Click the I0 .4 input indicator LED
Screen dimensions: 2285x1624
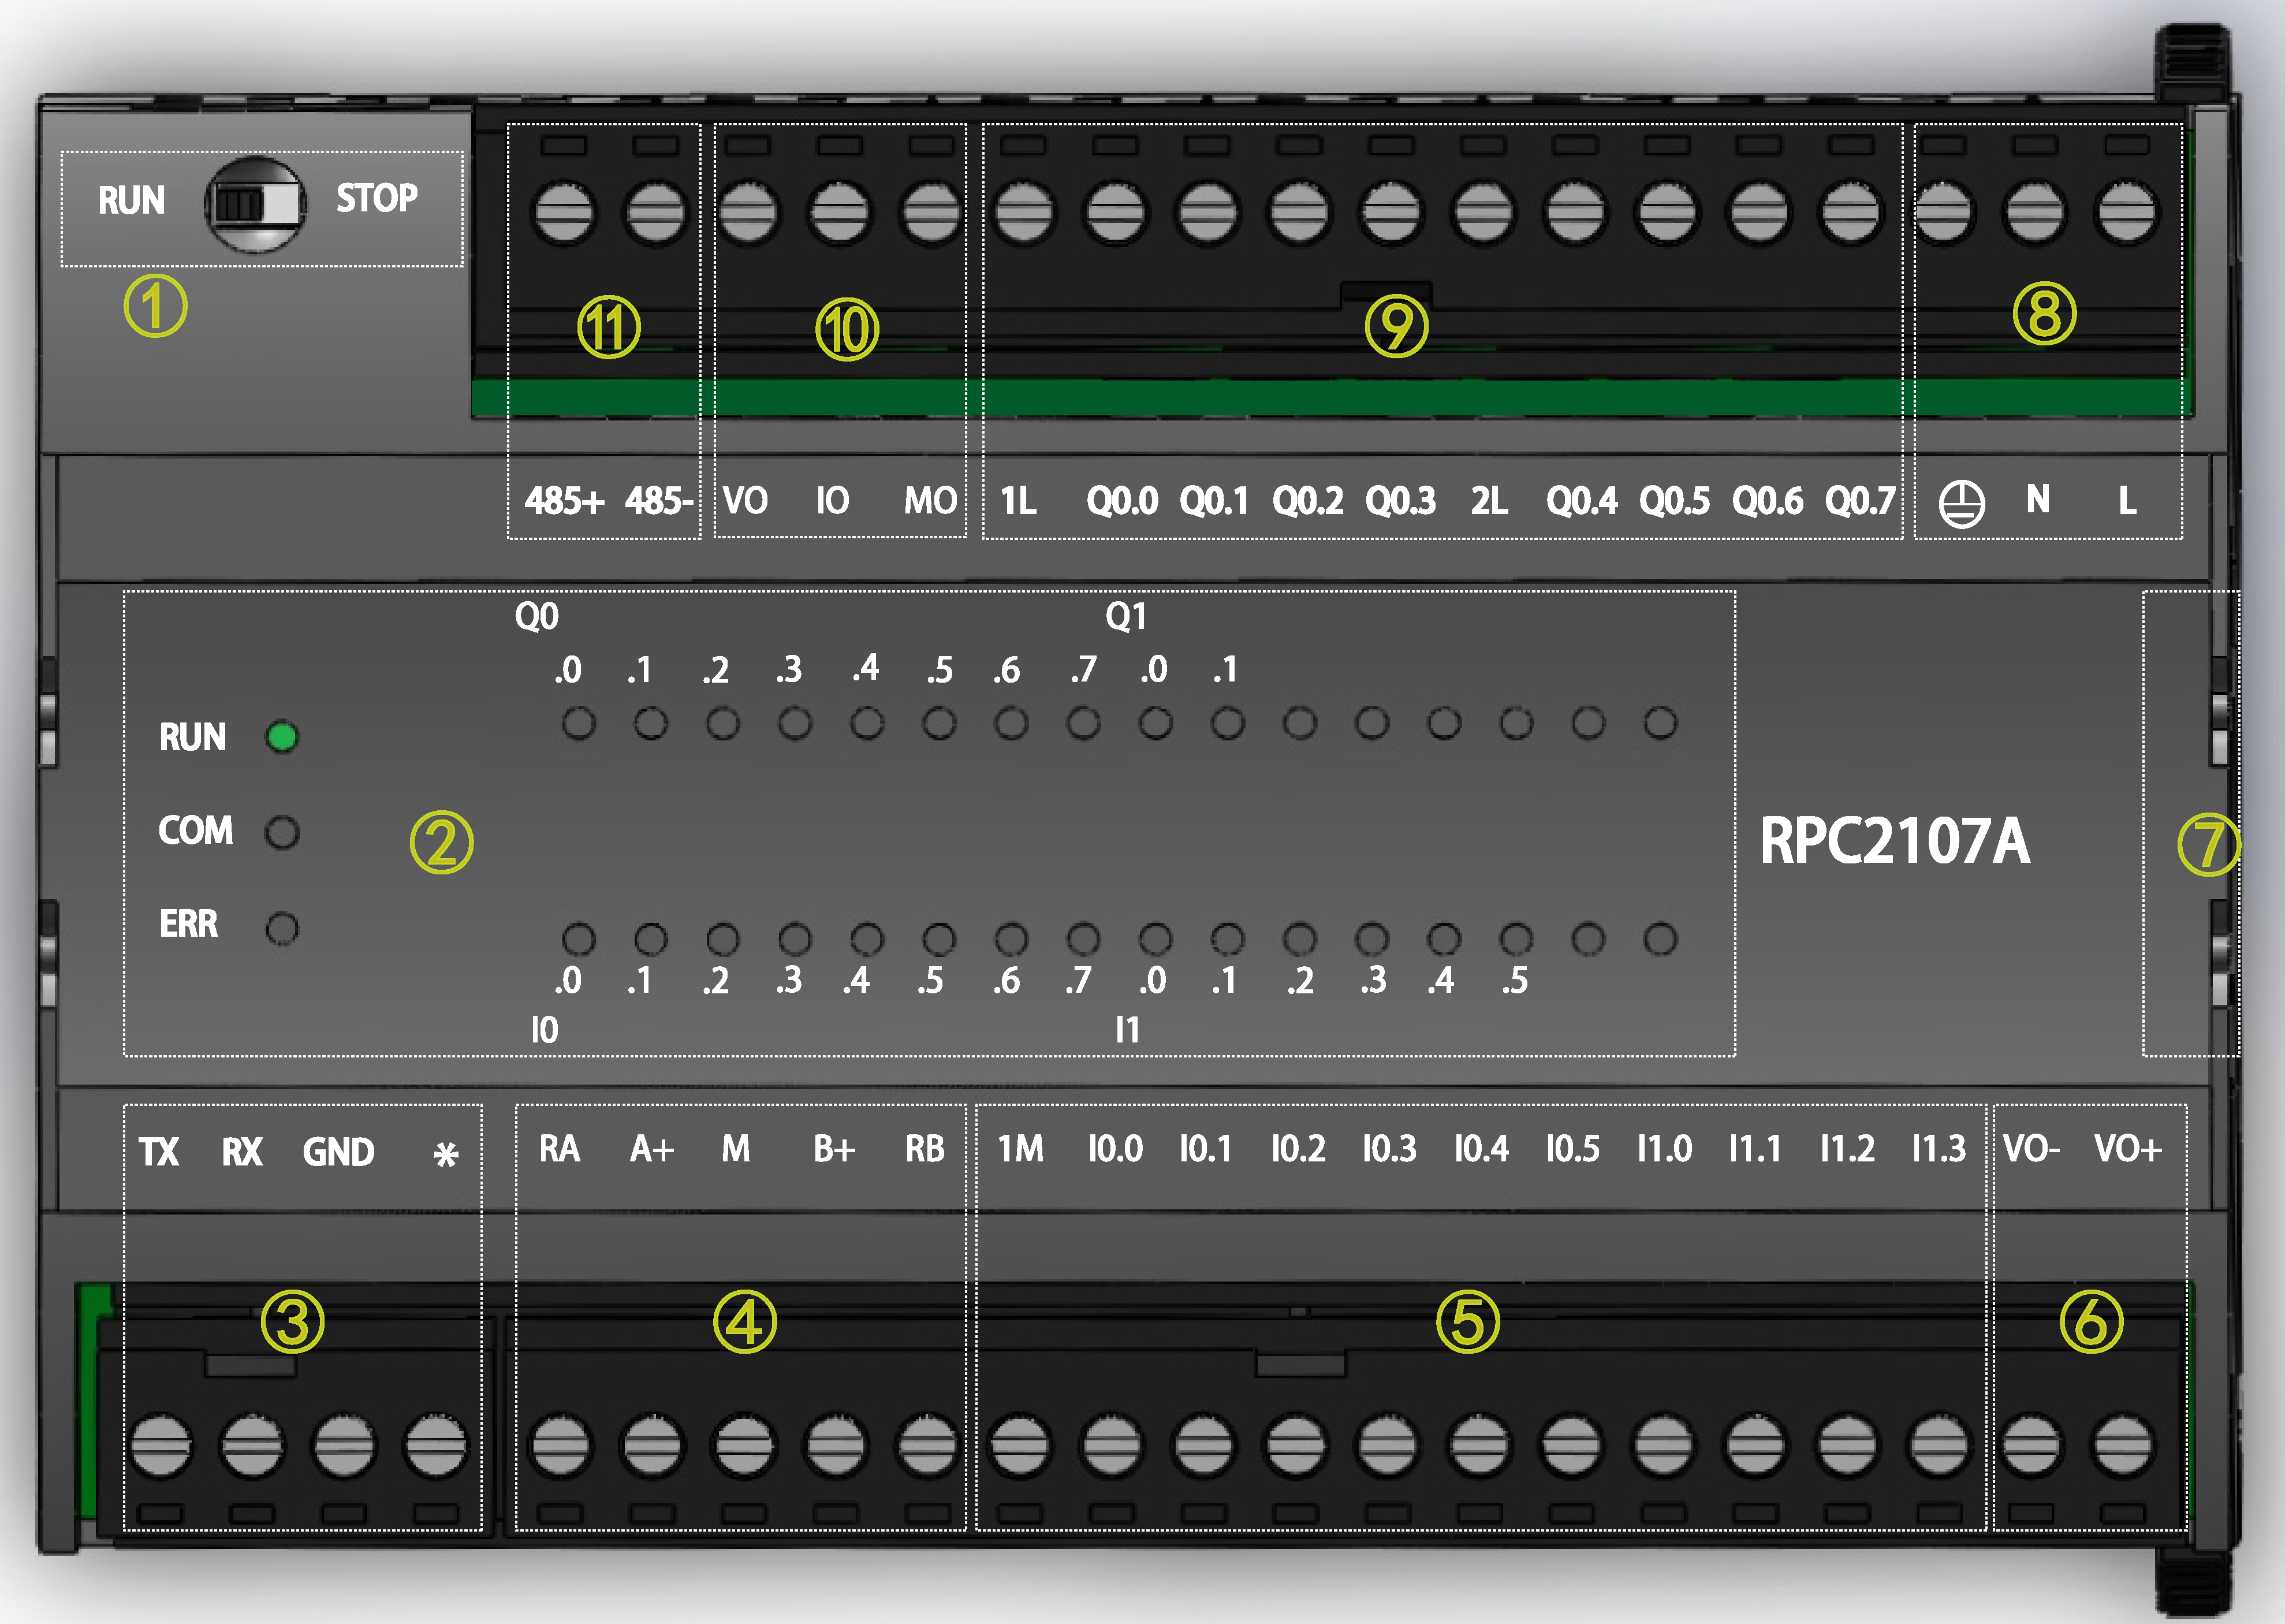coord(867,939)
